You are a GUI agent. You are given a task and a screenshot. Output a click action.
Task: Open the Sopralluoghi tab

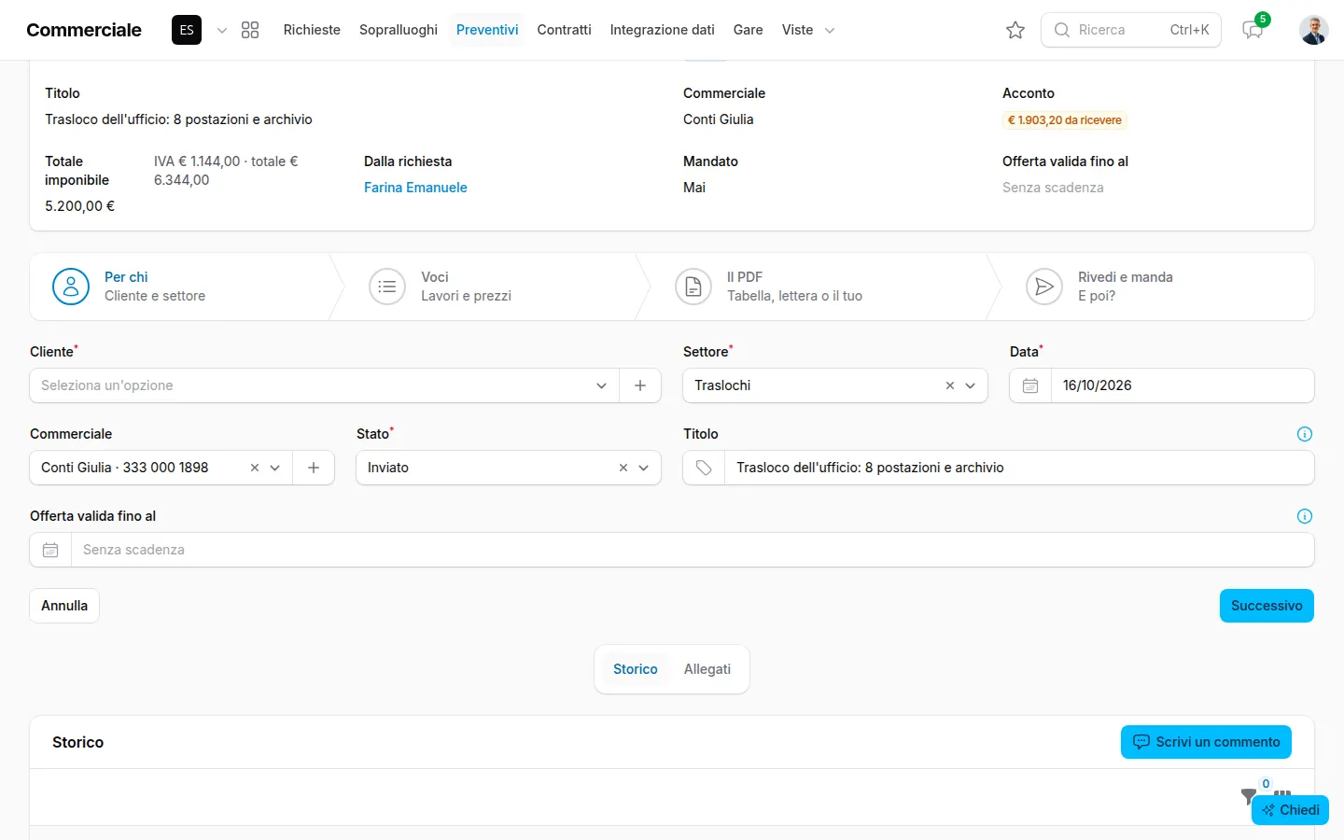click(x=399, y=30)
